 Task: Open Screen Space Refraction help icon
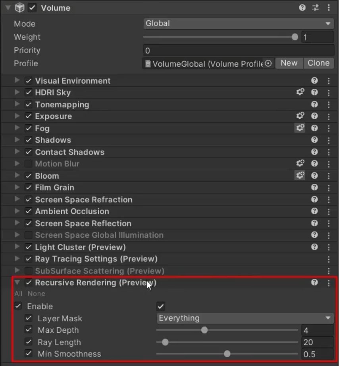(x=314, y=199)
